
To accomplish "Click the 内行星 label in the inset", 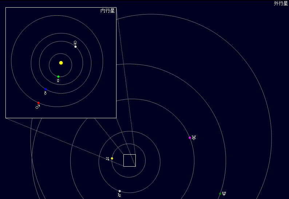I will (108, 11).
